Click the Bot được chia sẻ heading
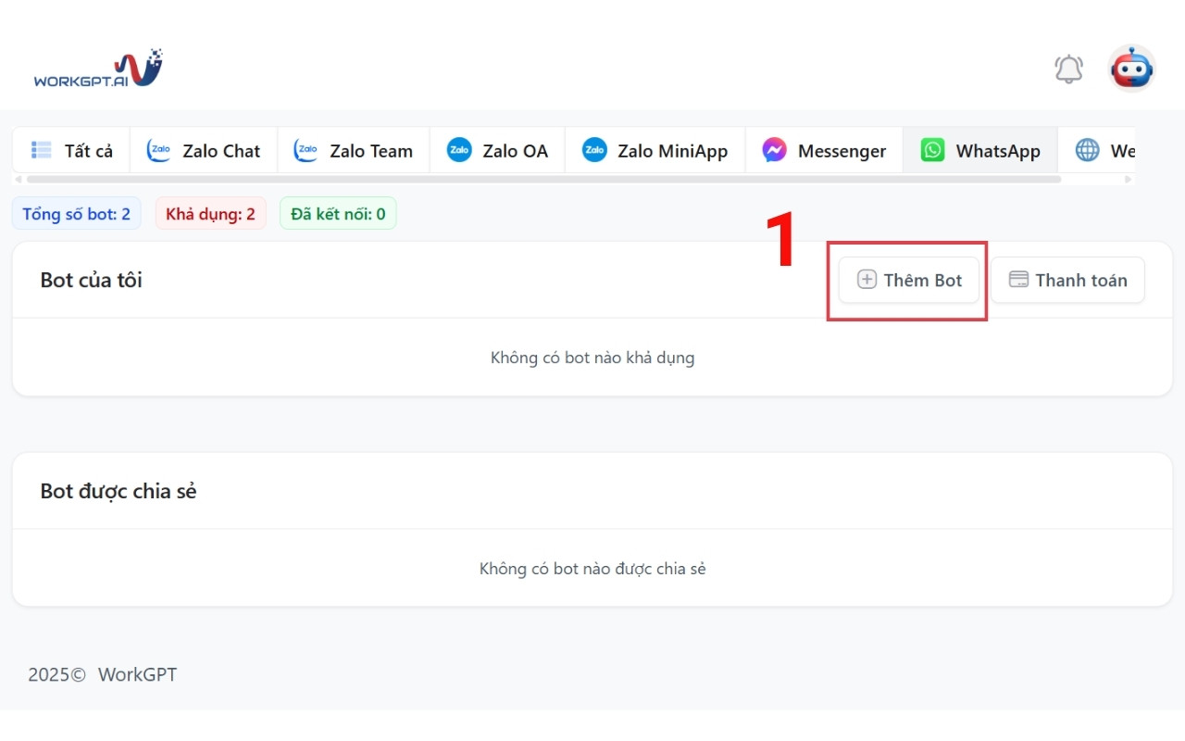The image size is (1185, 741). coord(118,491)
